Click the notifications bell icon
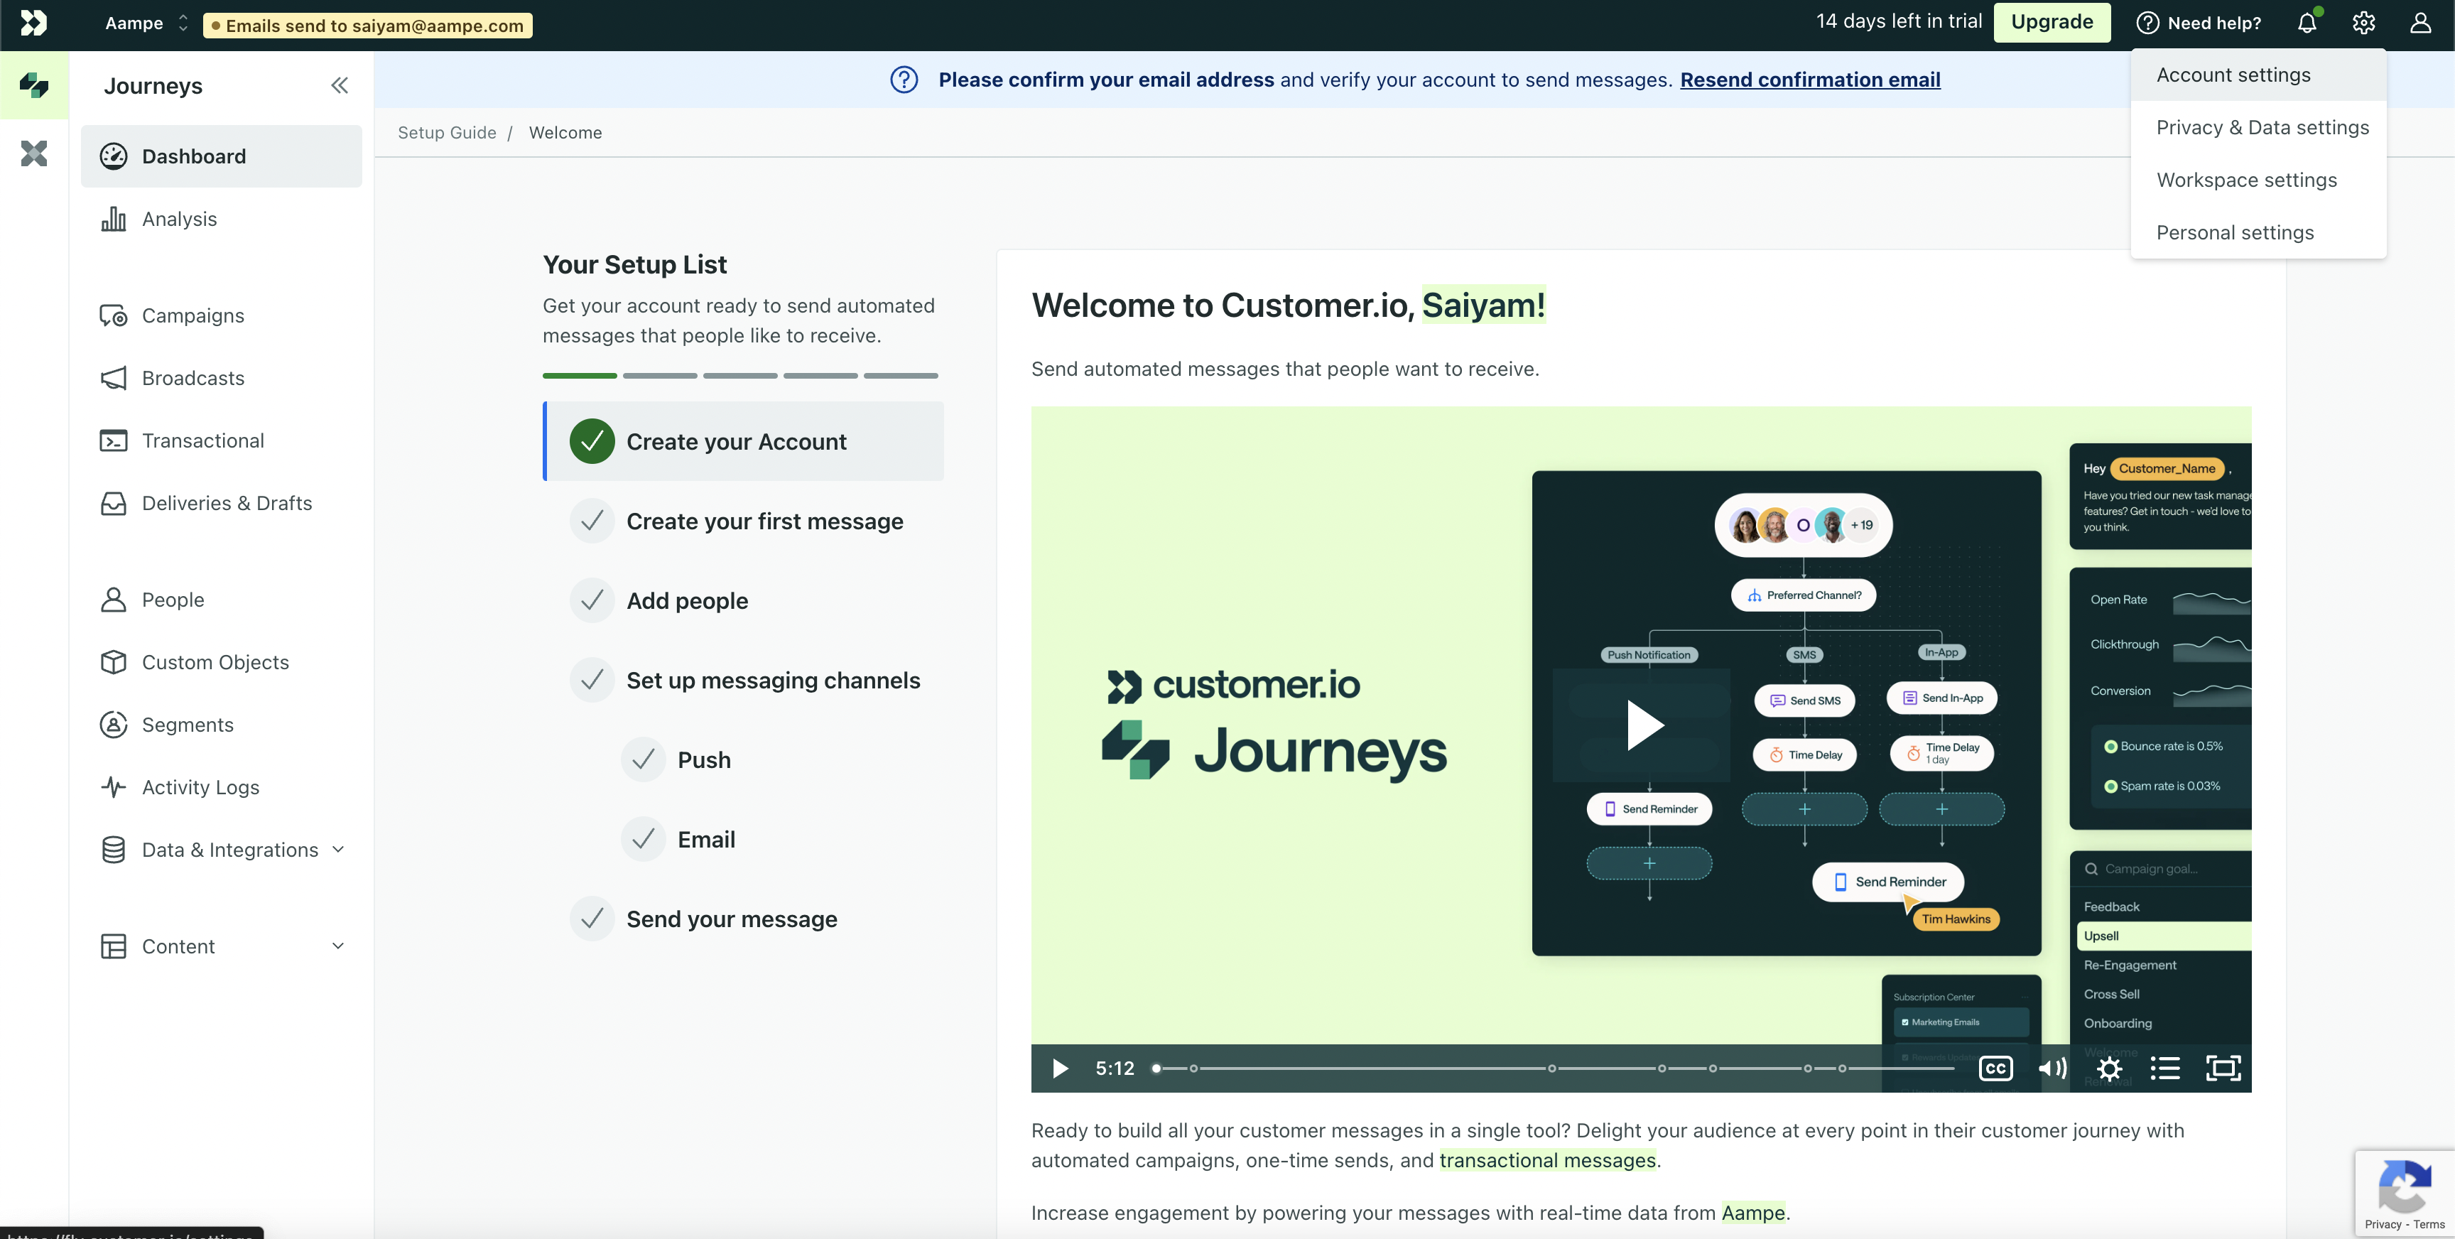The width and height of the screenshot is (2455, 1239). coord(2307,23)
